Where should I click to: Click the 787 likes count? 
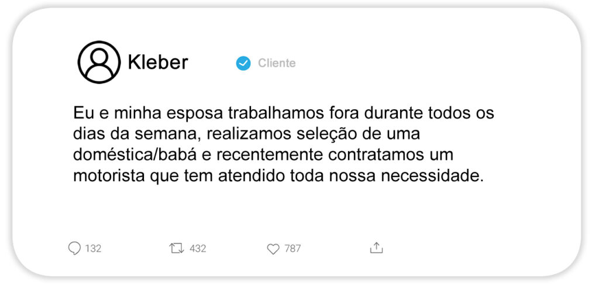pos(292,249)
